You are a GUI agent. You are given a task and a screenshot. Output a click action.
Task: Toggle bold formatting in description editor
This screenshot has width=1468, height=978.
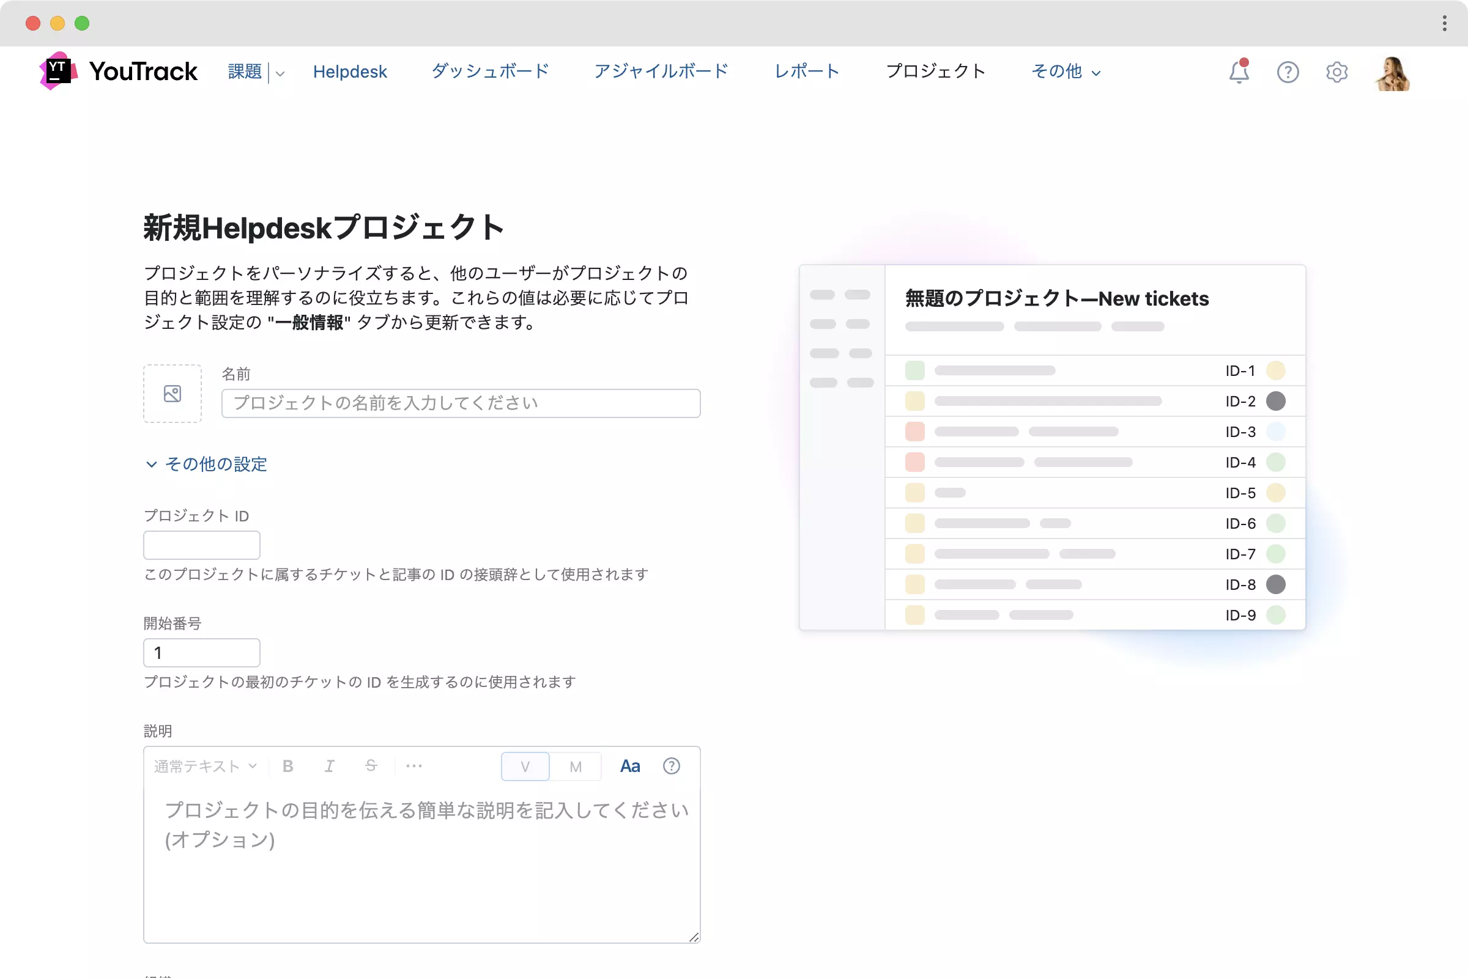pos(287,766)
